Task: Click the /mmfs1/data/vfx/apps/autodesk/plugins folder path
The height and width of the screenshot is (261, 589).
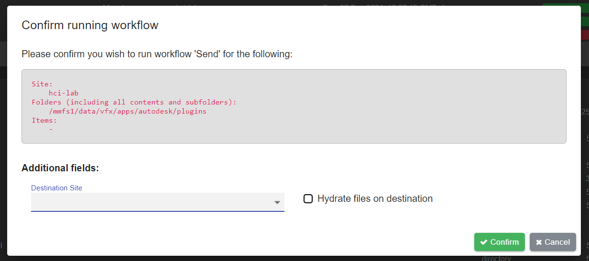Action: point(127,111)
